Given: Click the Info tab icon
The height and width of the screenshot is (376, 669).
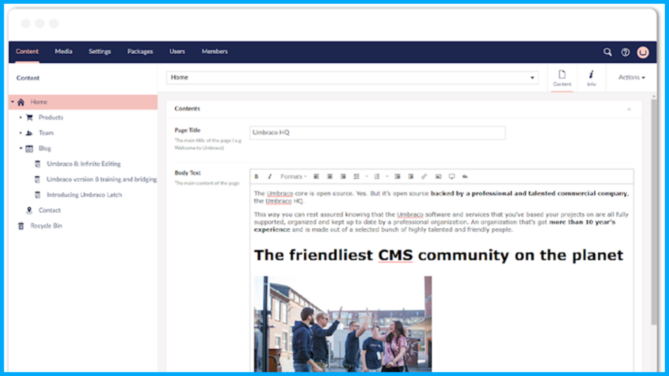Looking at the screenshot, I should point(591,78).
